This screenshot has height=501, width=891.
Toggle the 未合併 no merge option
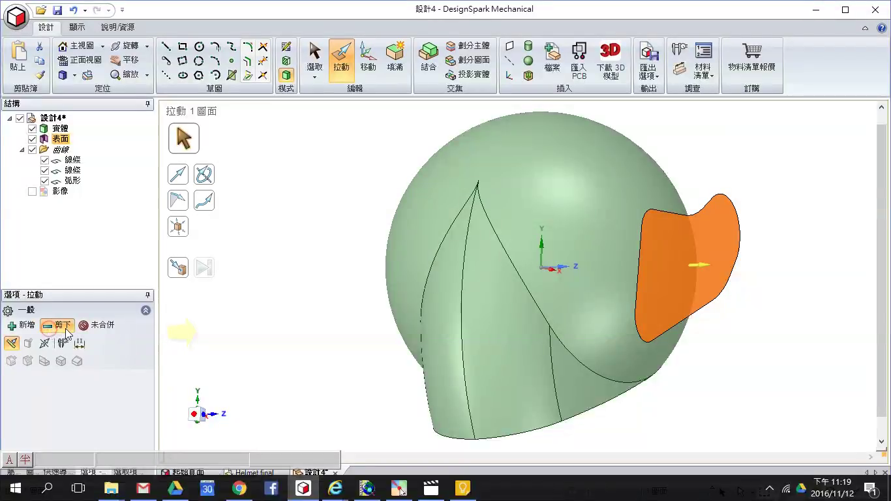96,325
